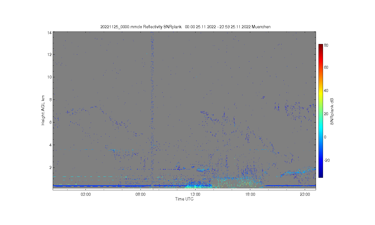Click the colorbar value 80
Image resolution: width=375 pixels, height=225 pixels.
pos(326,45)
